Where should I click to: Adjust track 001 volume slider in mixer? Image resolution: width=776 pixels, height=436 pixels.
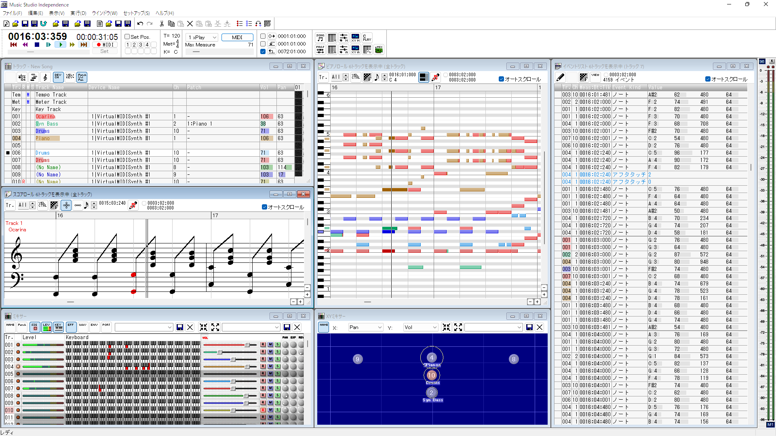247,345
